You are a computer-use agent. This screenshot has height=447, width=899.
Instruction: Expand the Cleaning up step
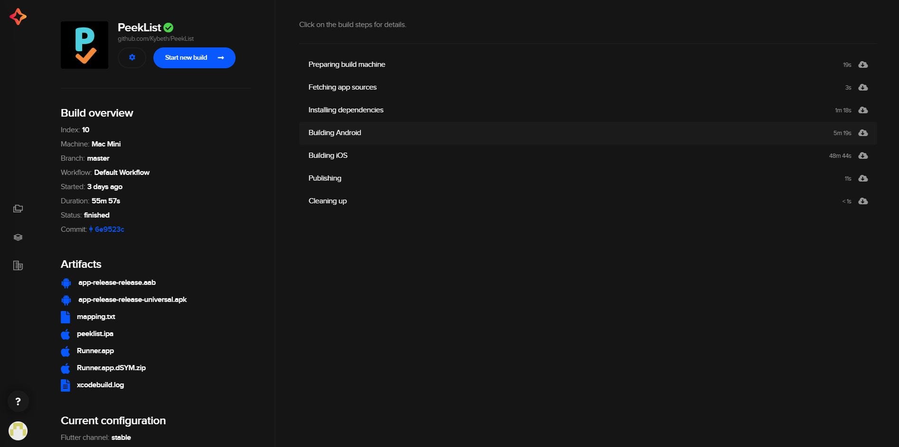588,201
